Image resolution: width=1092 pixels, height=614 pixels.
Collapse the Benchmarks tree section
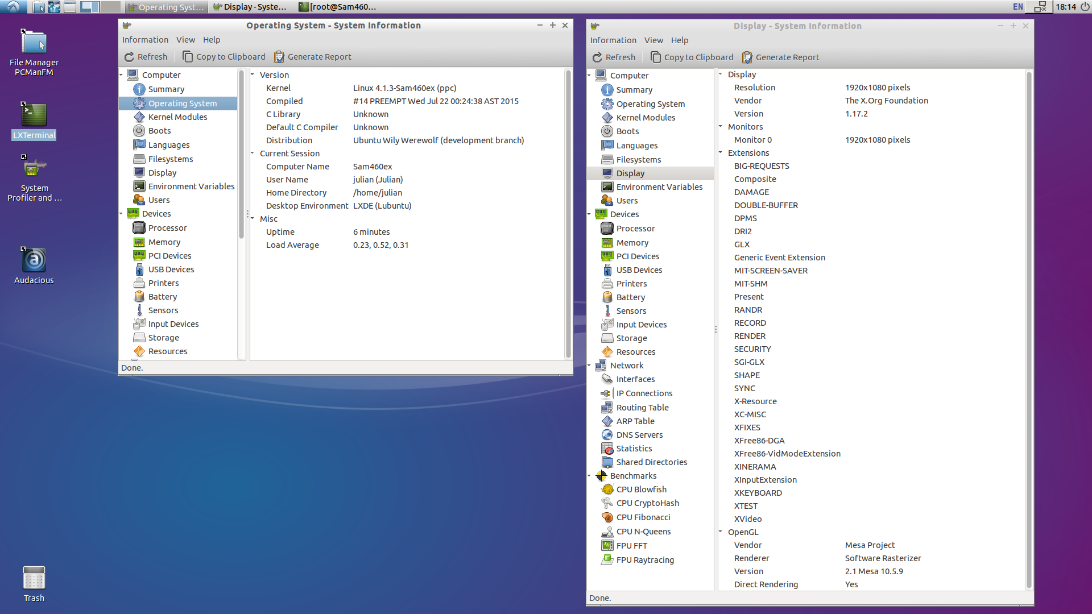(589, 476)
